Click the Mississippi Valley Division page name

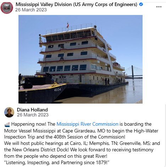(x=76, y=5)
